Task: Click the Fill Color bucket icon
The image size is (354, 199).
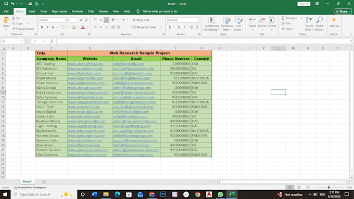Action: 74,27
